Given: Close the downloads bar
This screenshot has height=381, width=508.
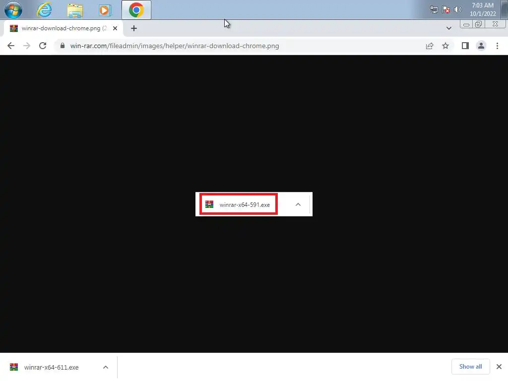Looking at the screenshot, I should coord(499,367).
